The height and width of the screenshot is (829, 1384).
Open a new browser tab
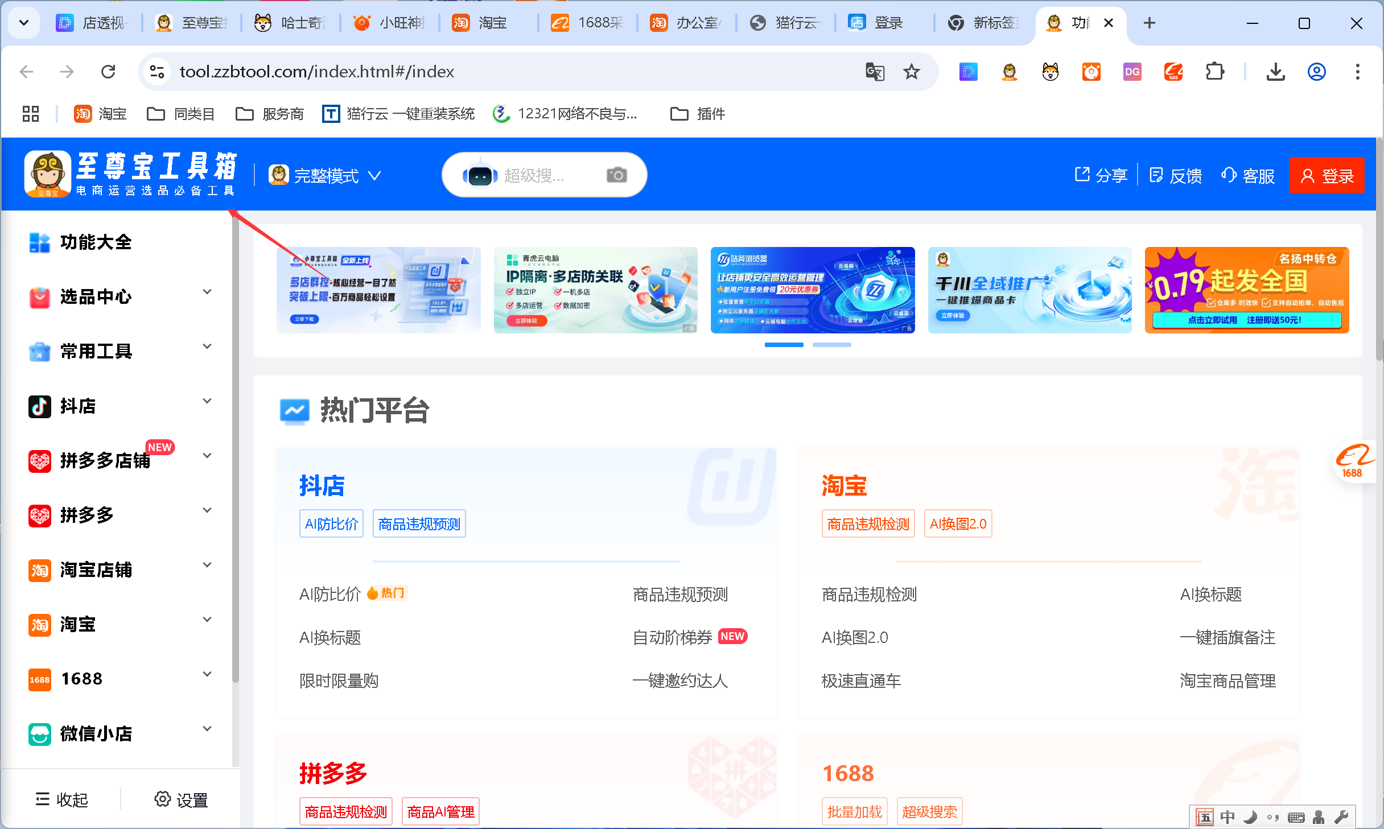point(1150,23)
